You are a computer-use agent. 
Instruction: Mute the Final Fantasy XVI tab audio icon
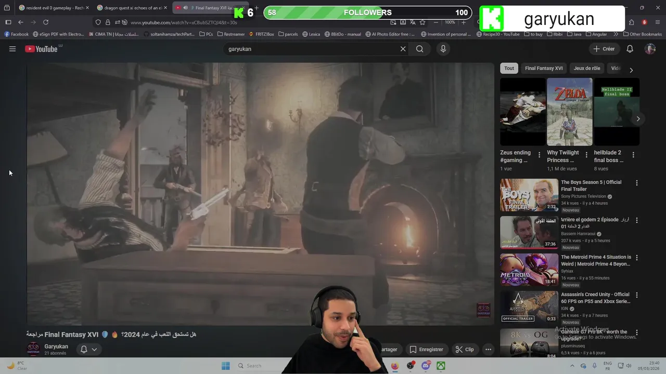coord(185,8)
